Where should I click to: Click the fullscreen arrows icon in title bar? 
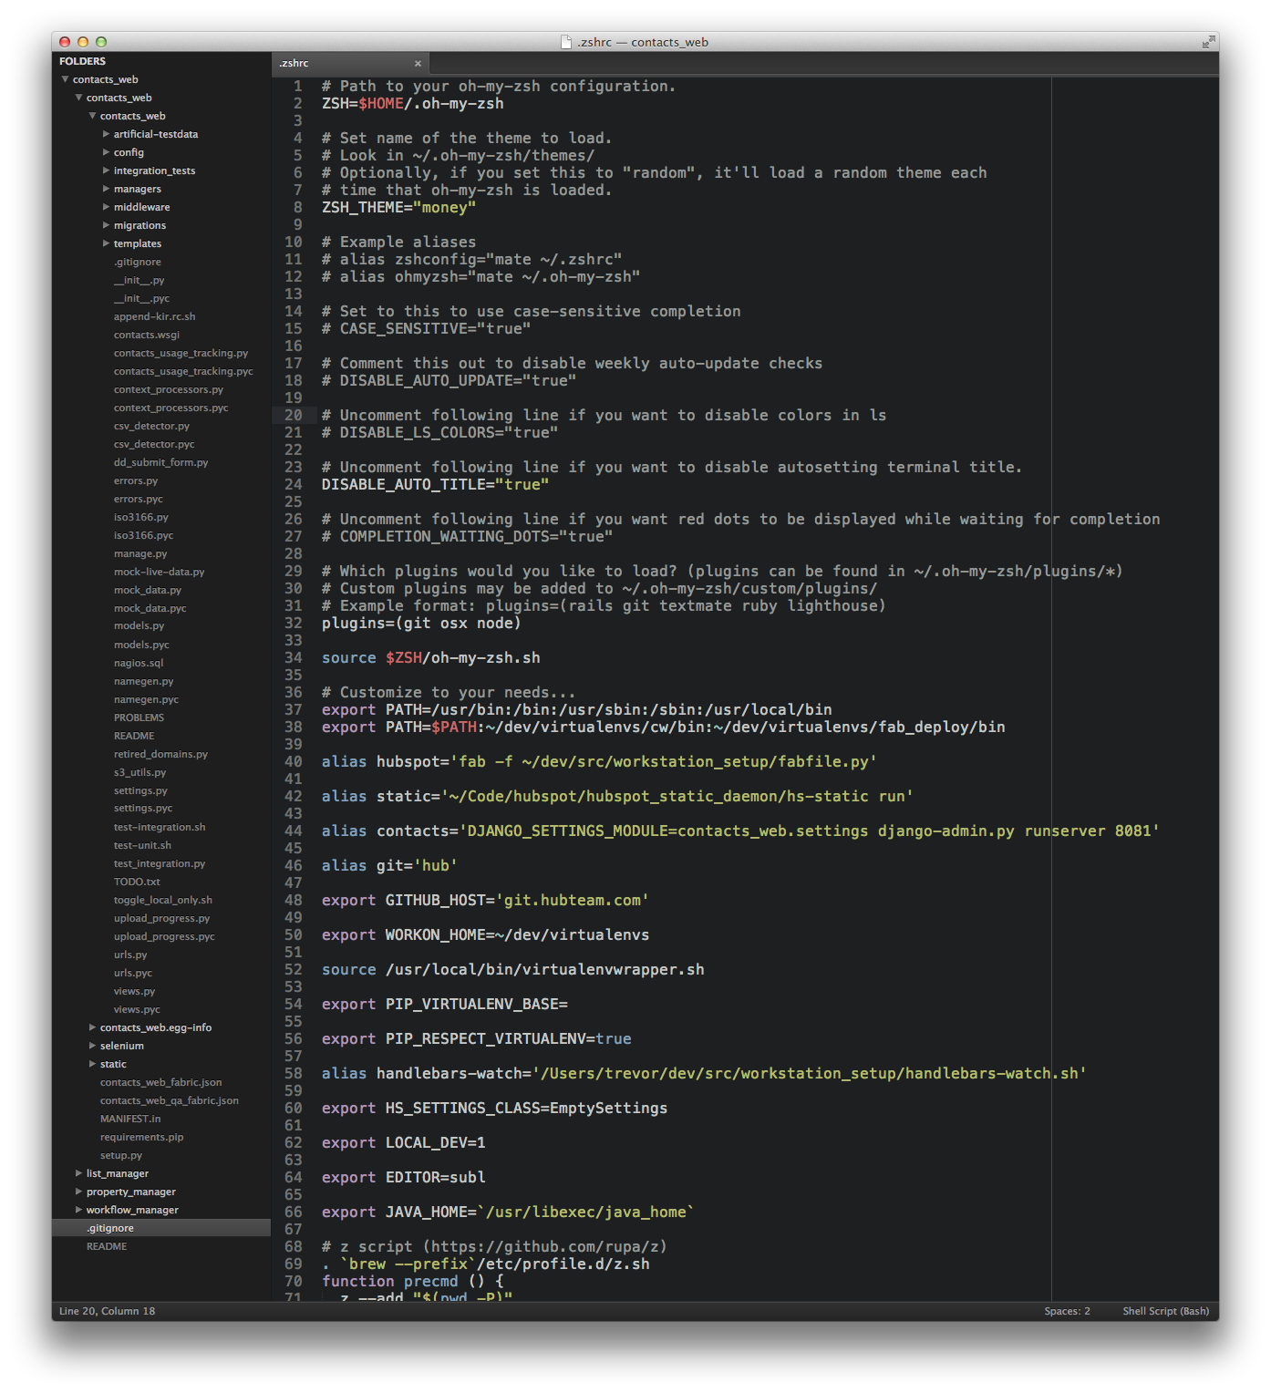click(1208, 42)
